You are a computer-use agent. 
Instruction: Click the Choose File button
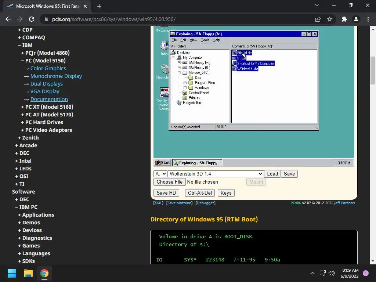point(170,182)
